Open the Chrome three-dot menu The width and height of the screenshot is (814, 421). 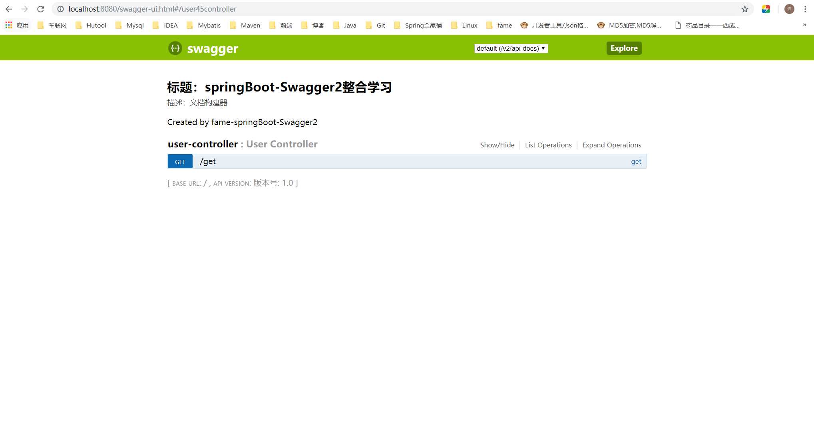pos(805,9)
